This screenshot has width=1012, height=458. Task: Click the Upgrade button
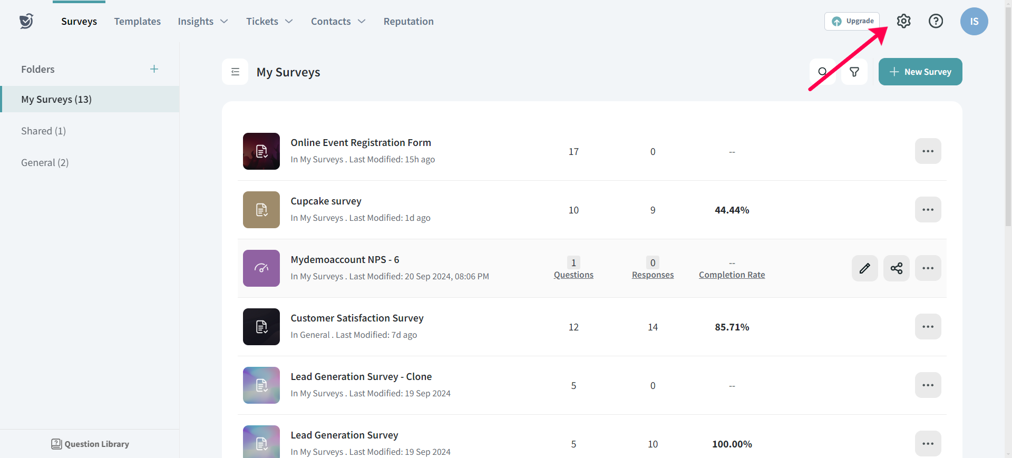click(852, 21)
